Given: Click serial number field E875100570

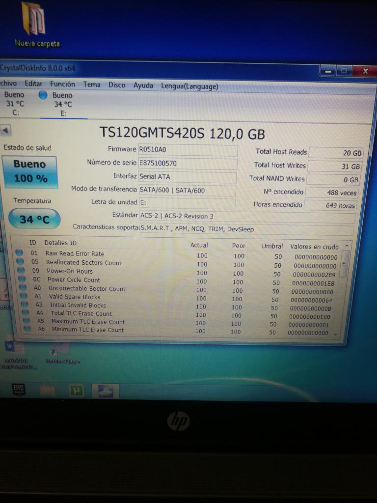Looking at the screenshot, I should 188,164.
